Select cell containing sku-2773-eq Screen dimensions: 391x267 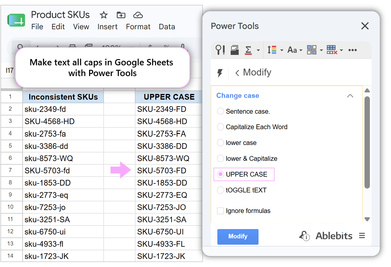pos(63,195)
